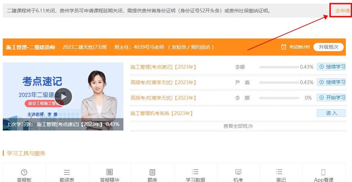Click the App看课 phone icon

click(x=323, y=172)
